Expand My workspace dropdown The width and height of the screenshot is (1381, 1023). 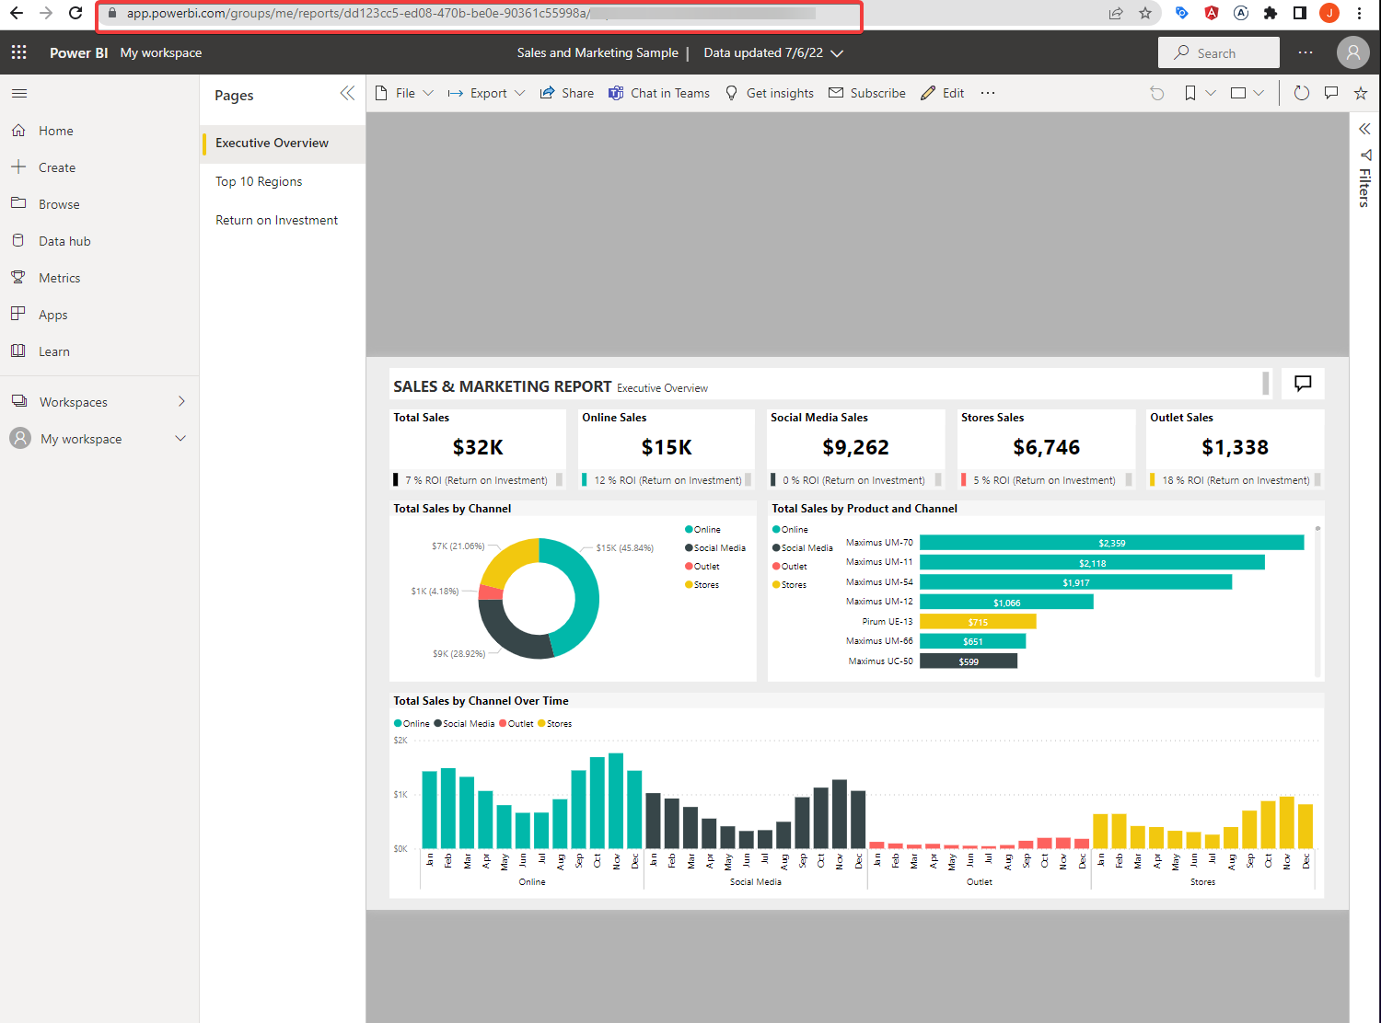click(x=180, y=438)
